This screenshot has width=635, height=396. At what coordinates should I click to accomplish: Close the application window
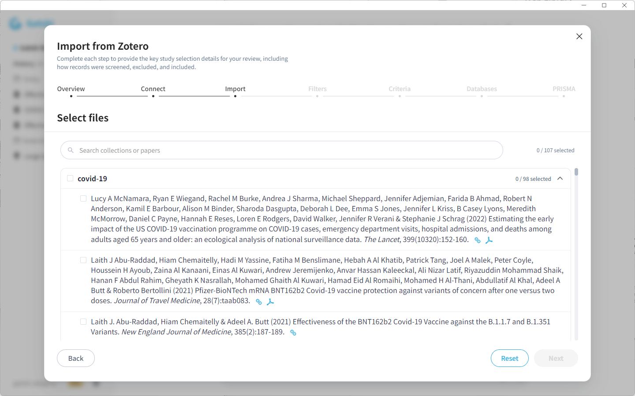pos(624,5)
